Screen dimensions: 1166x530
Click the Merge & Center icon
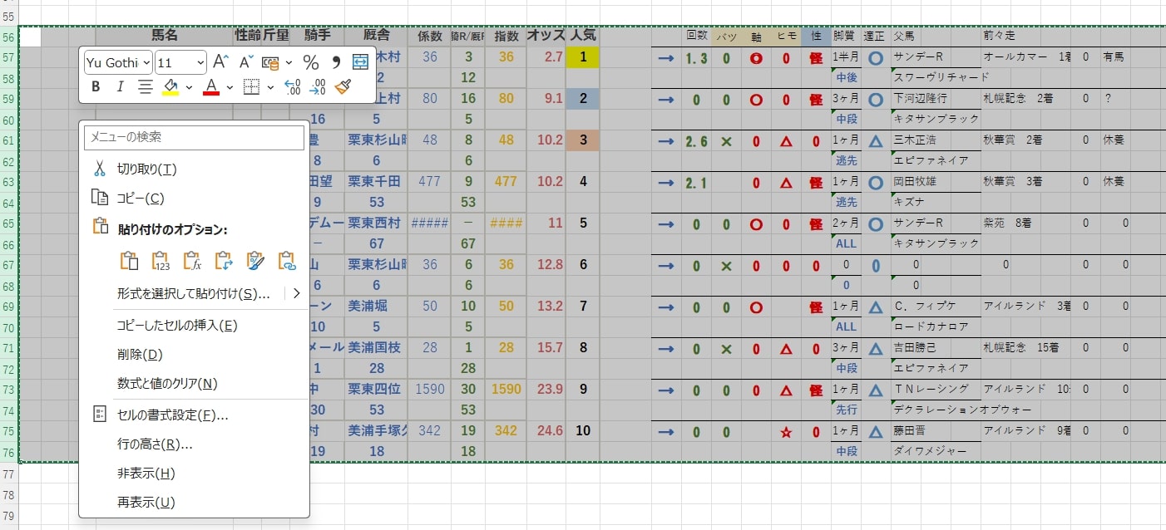coord(362,61)
